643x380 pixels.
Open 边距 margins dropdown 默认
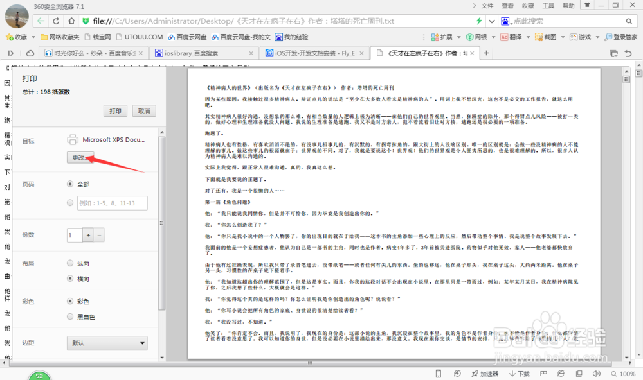pos(107,343)
